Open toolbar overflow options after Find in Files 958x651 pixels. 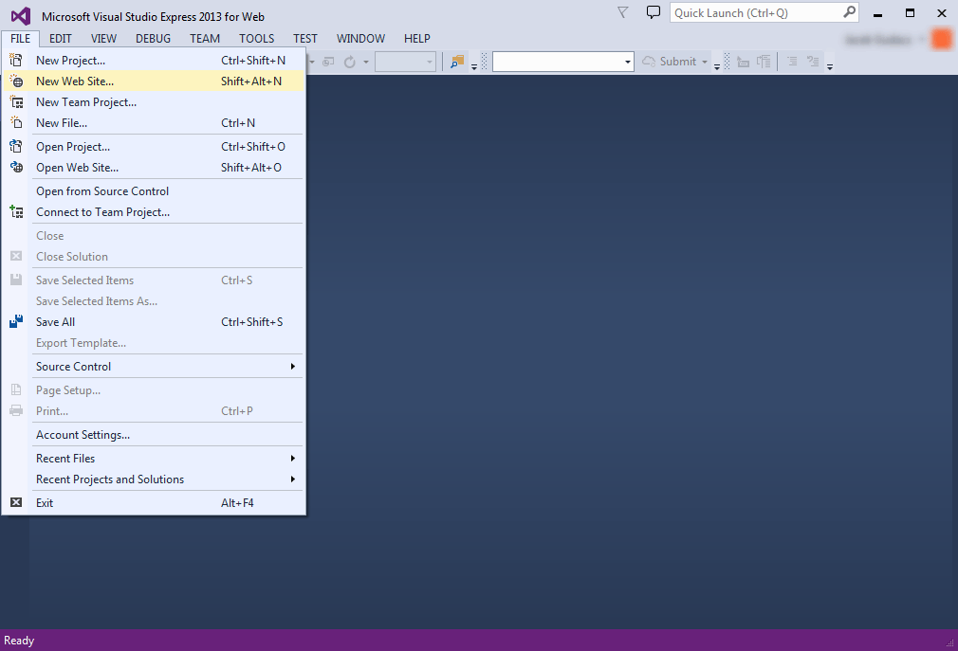(x=474, y=66)
